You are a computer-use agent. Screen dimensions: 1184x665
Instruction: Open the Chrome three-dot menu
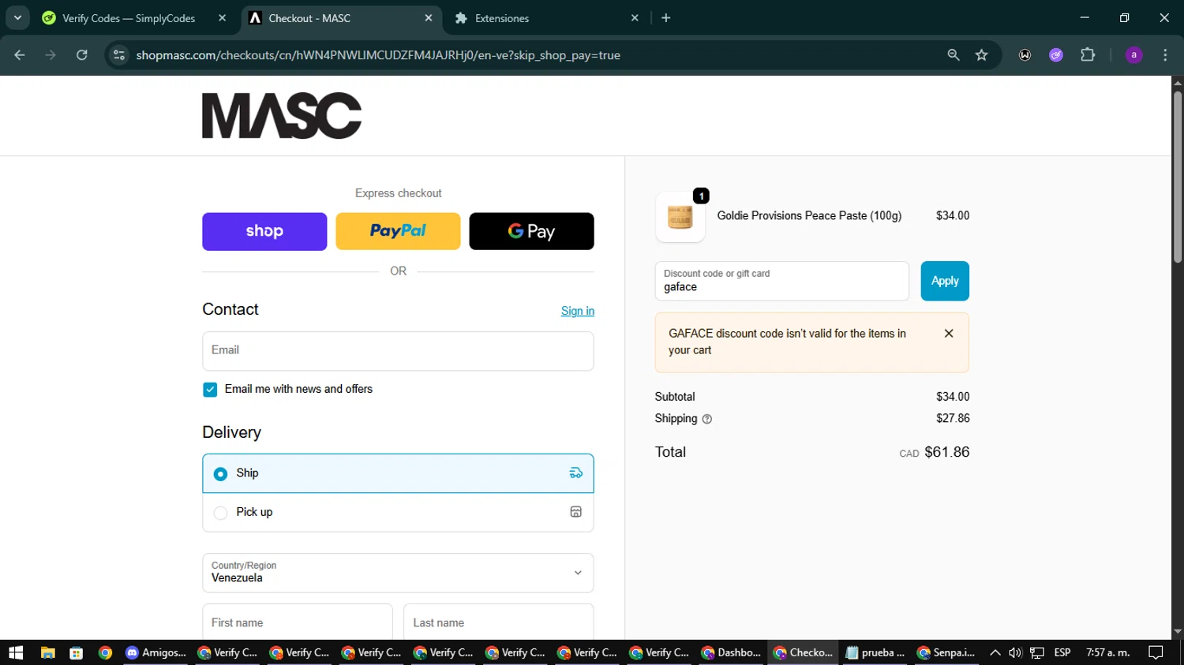[1166, 55]
